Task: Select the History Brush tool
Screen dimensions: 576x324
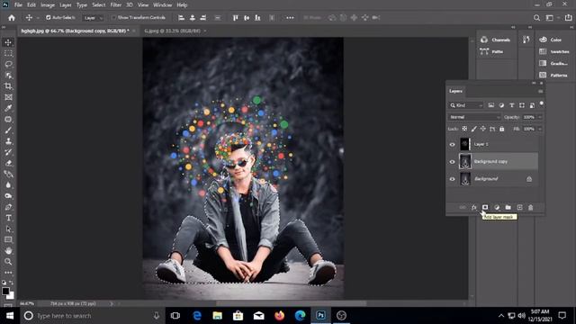Action: coord(8,152)
